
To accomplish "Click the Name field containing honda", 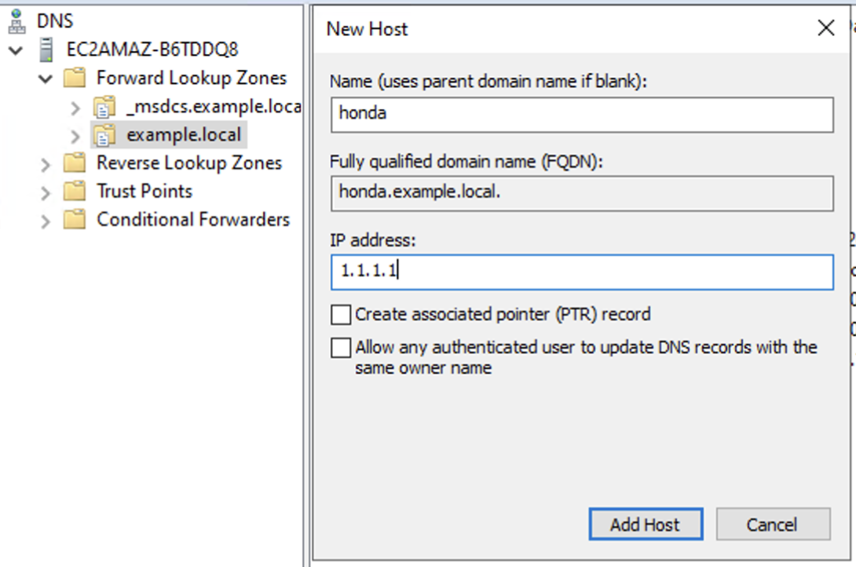I will pyautogui.click(x=581, y=115).
